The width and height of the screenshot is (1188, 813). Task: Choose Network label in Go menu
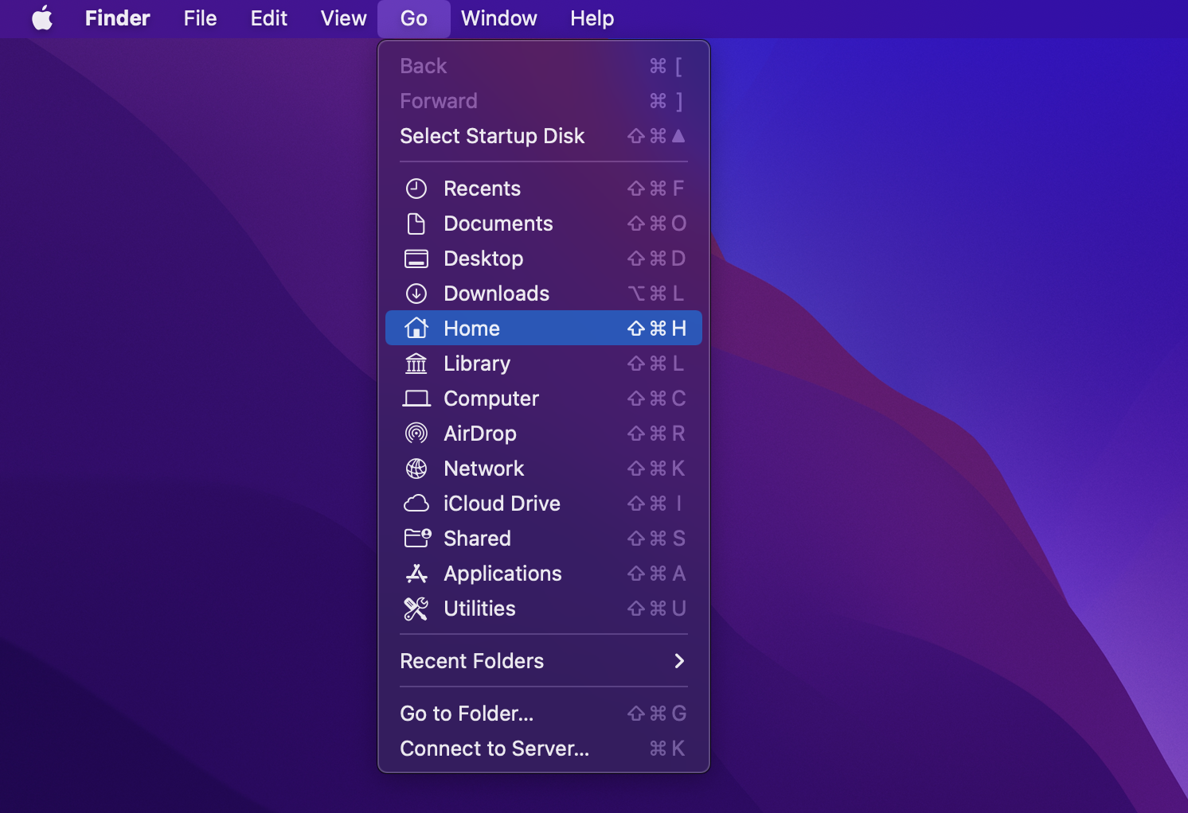pos(484,469)
